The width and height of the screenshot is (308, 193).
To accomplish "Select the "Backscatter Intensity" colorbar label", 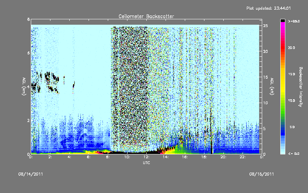I will point(301,87).
